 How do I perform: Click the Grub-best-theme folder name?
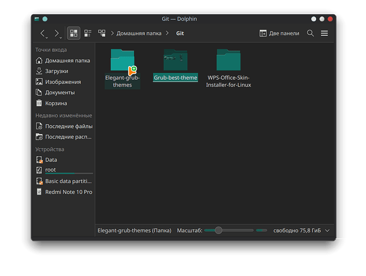pyautogui.click(x=175, y=78)
